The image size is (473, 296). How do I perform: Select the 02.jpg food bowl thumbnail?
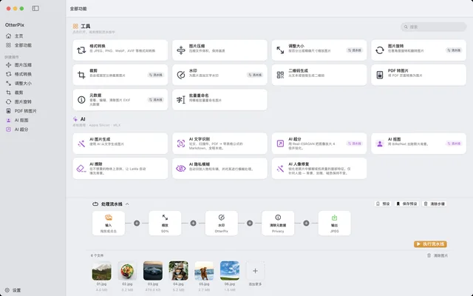point(127,271)
